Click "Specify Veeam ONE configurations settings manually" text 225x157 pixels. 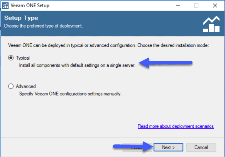(70, 94)
